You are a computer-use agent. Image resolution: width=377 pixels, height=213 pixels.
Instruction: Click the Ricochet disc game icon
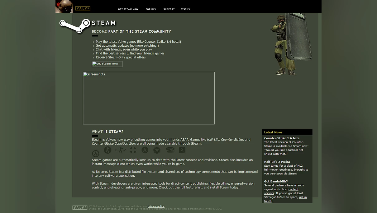(170, 150)
